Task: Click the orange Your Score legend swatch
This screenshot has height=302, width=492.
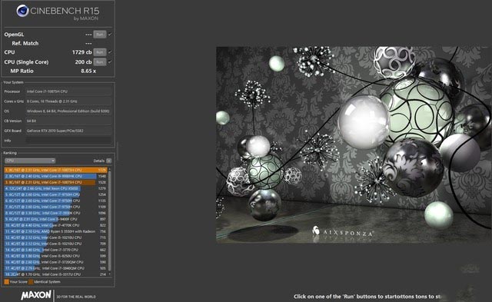Action: 7,281
